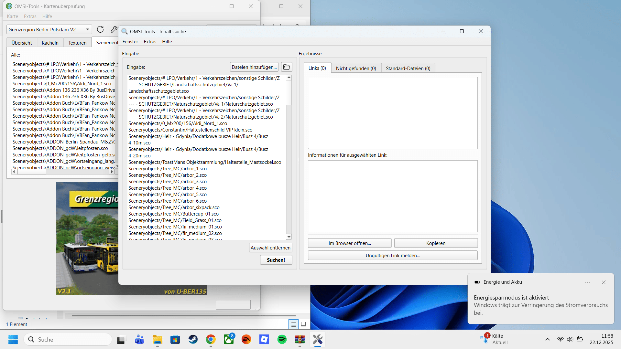This screenshot has height=349, width=621.
Task: Switch to Nicht gefunden (0) tab
Action: pos(356,68)
